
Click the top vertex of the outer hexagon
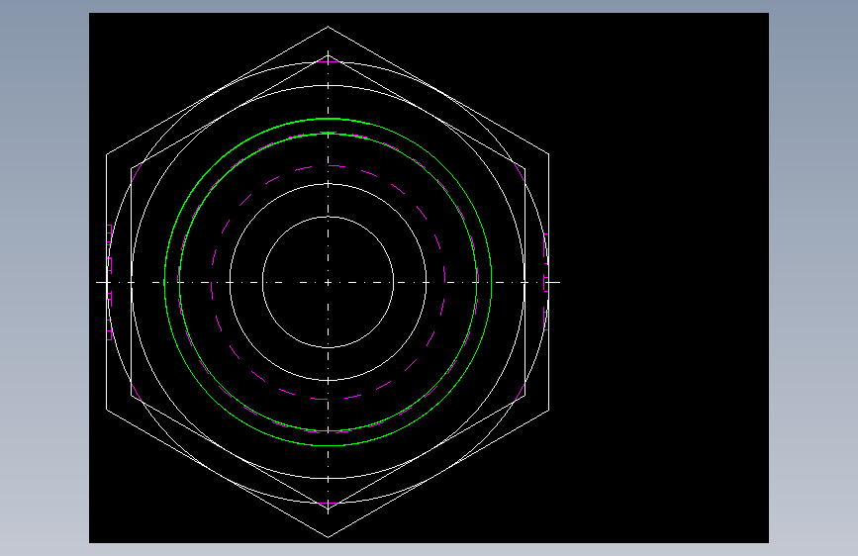328,27
